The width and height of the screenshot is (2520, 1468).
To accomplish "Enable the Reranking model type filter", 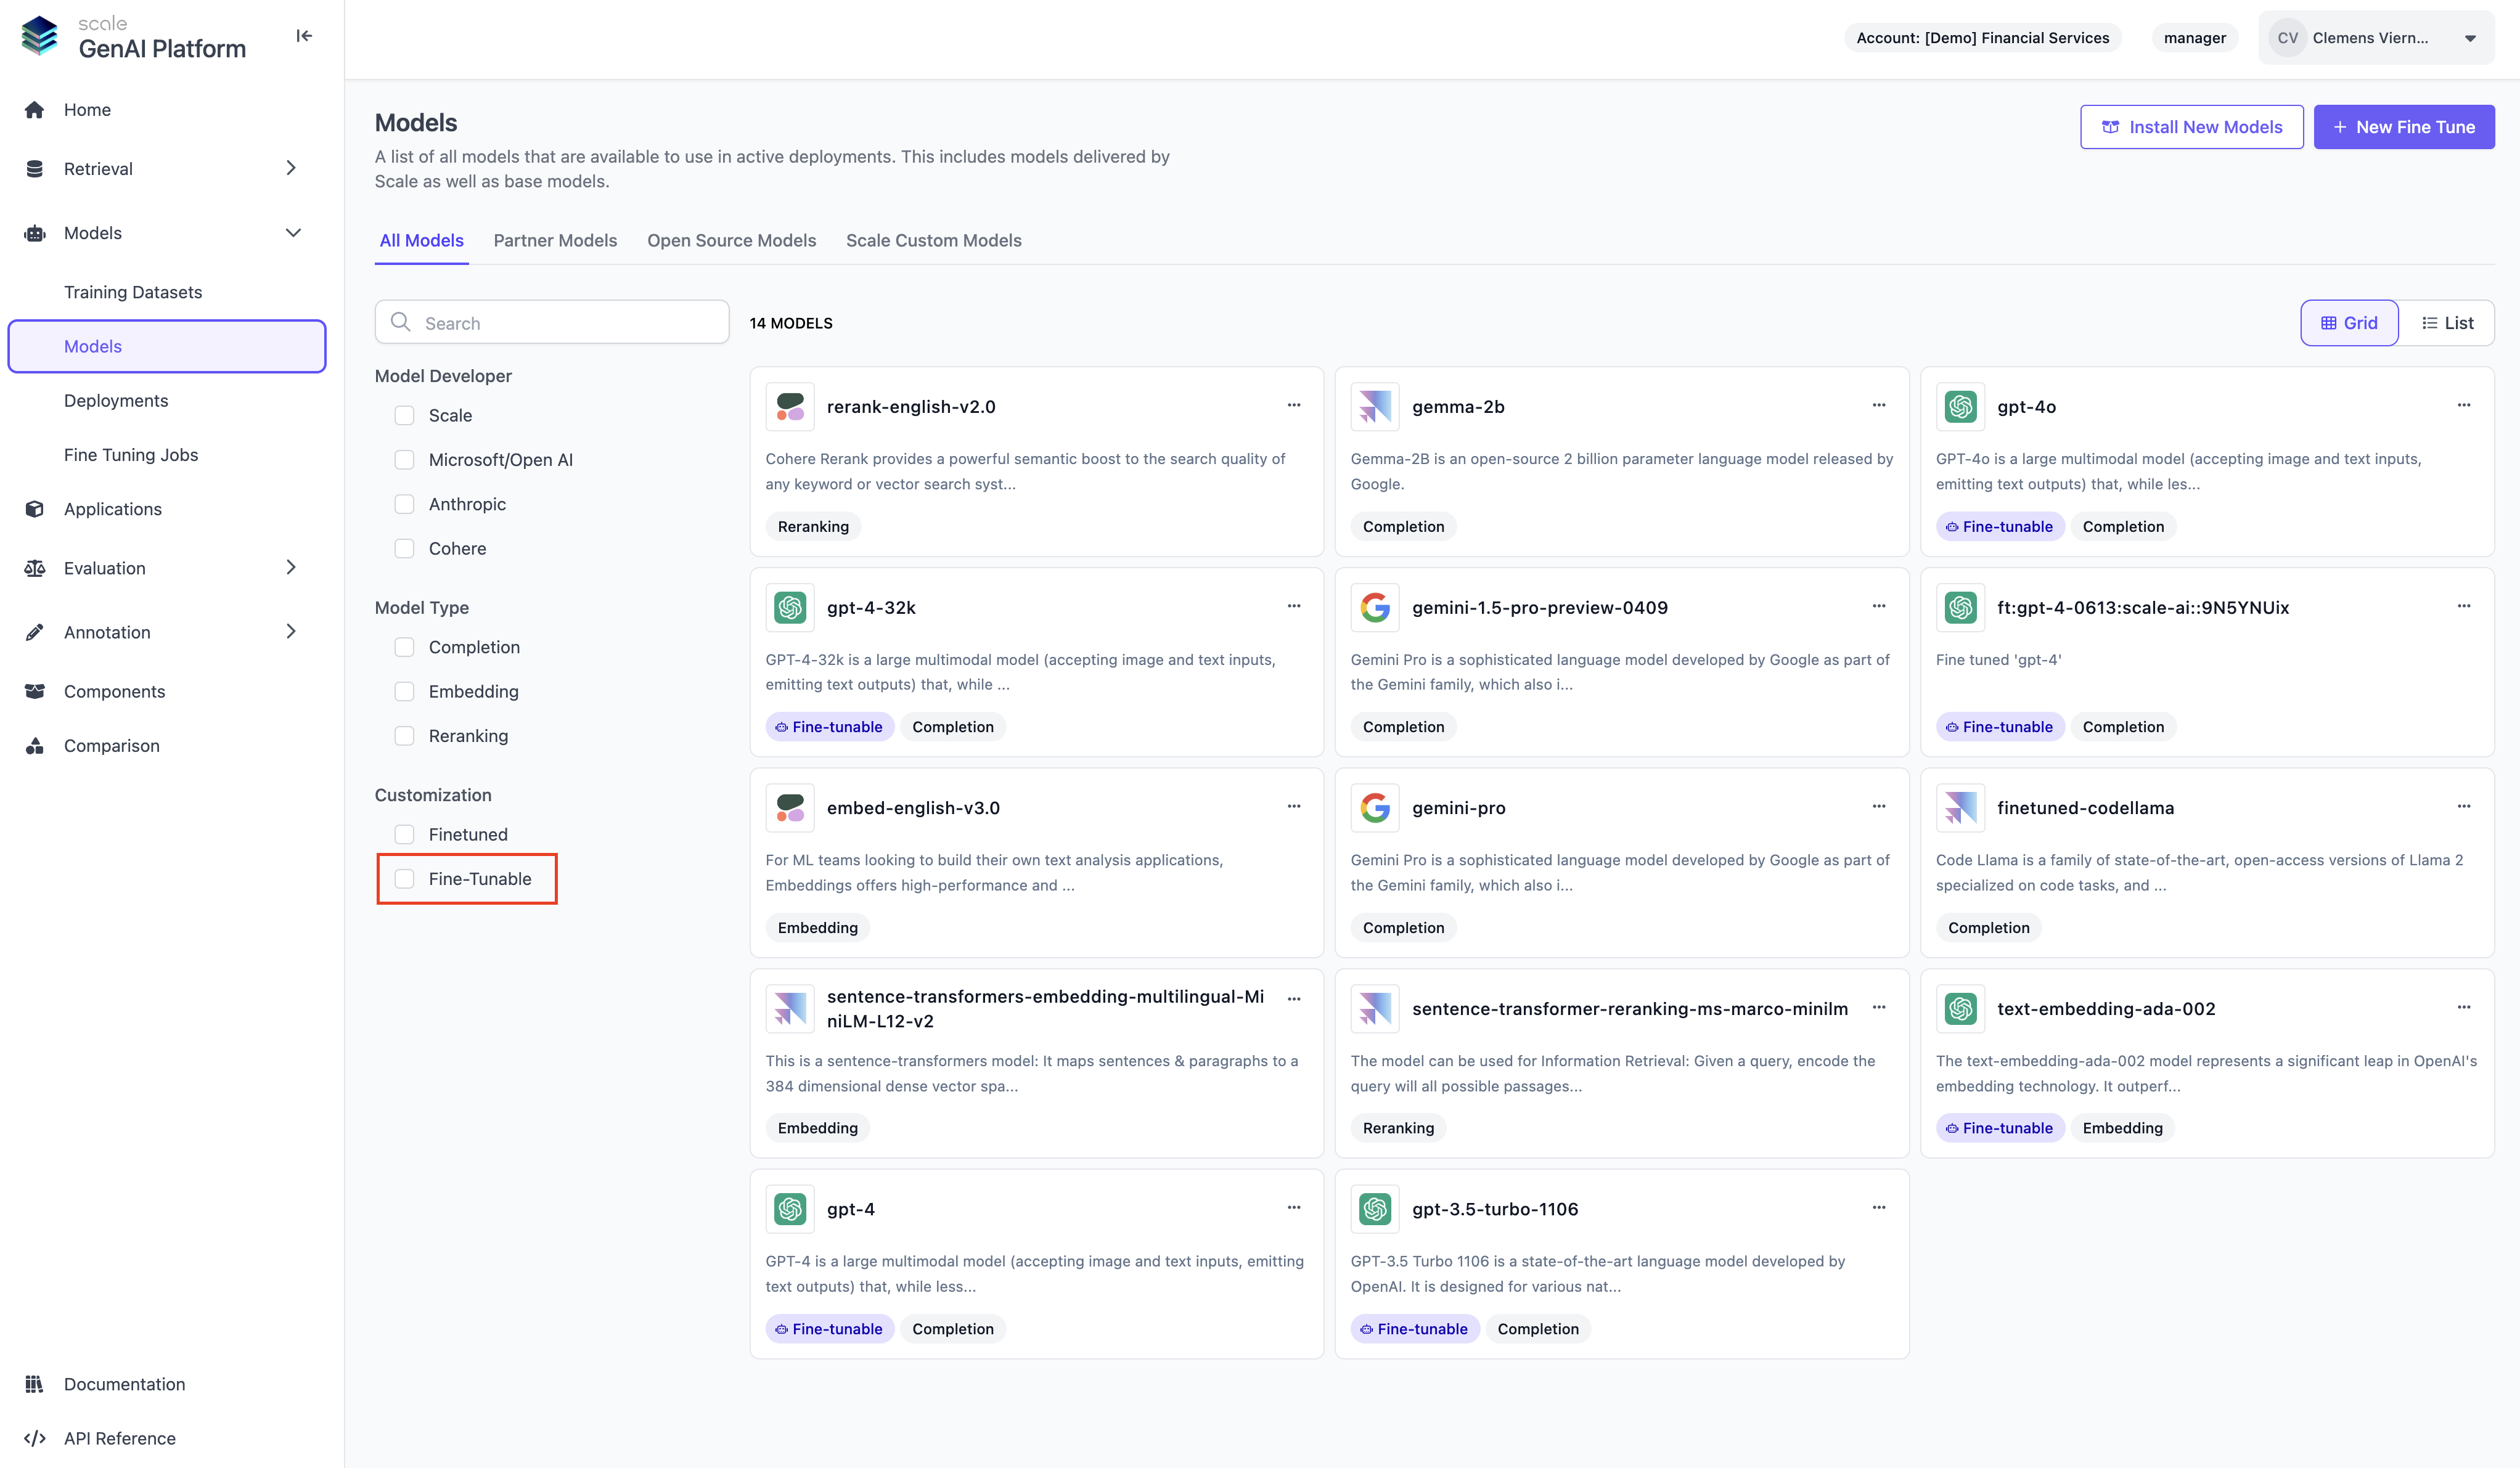I will coord(404,736).
